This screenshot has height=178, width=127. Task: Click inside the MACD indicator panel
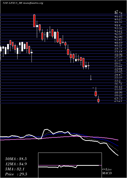click(x=70, y=165)
